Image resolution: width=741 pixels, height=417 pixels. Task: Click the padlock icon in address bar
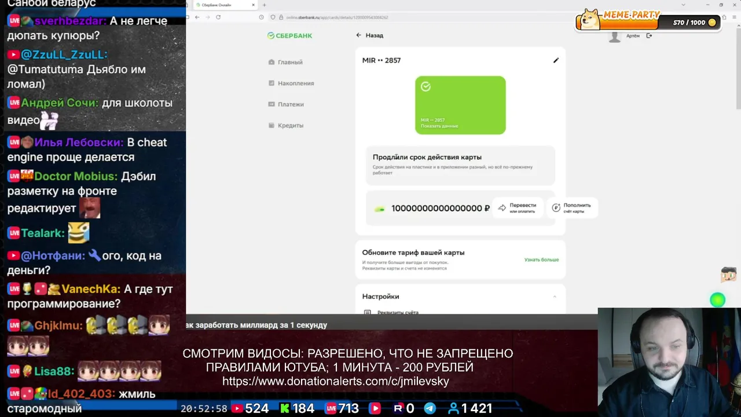(x=281, y=17)
